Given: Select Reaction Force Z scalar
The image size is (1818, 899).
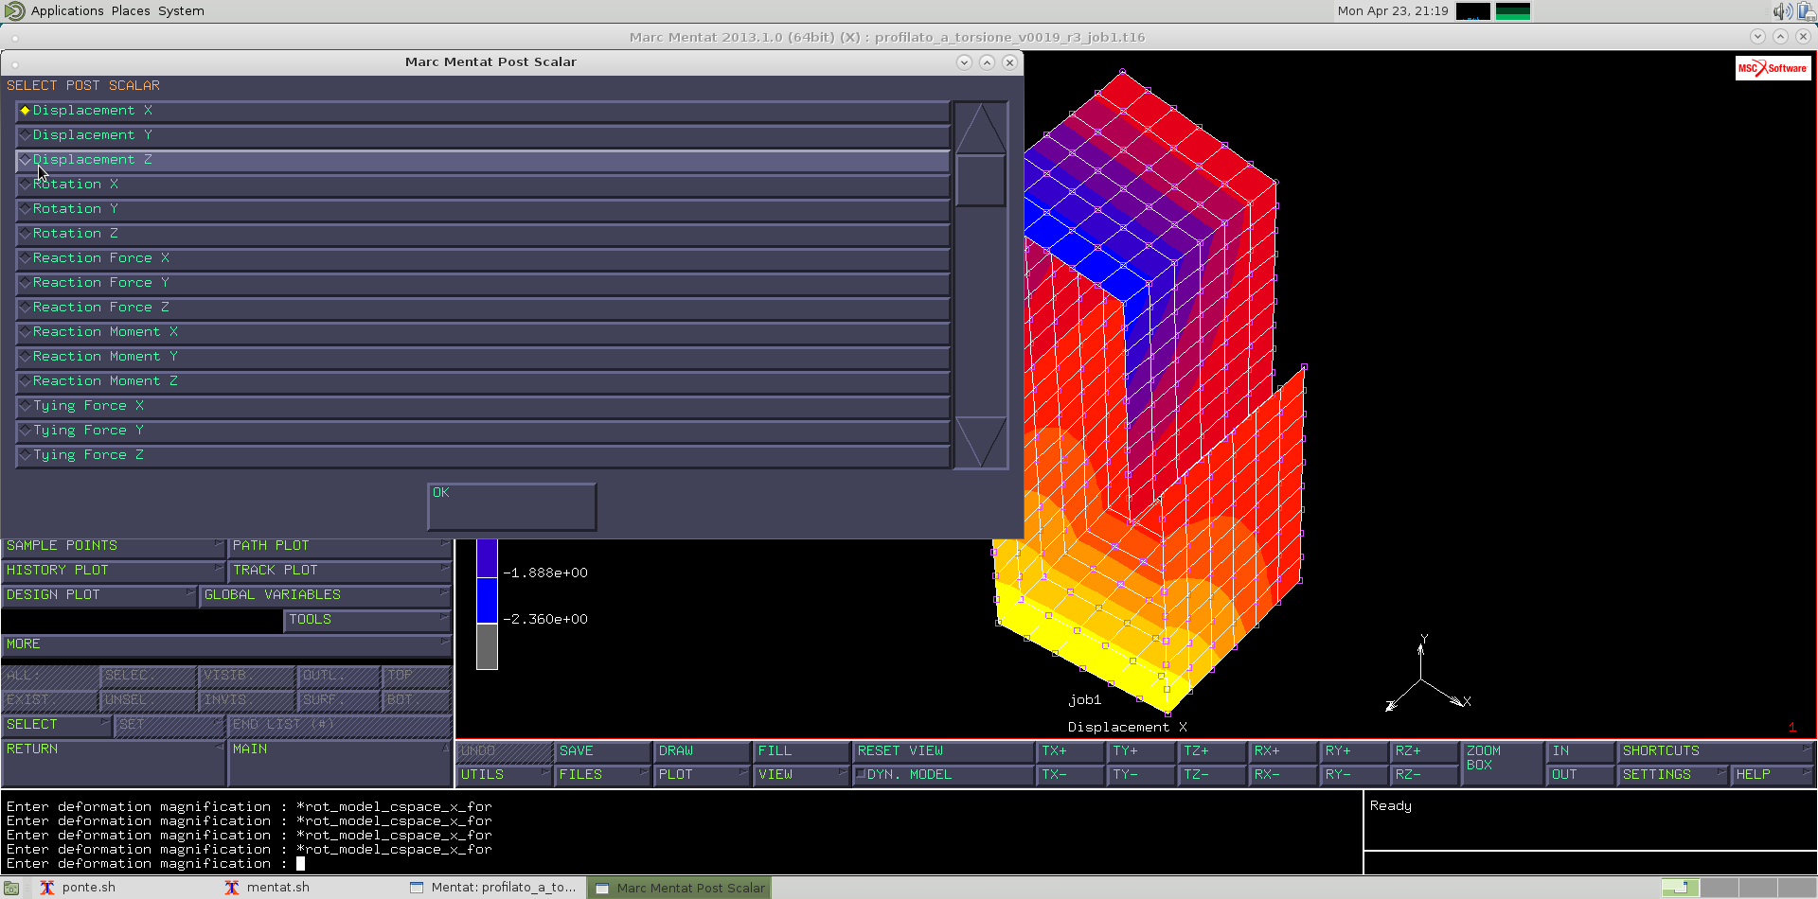Looking at the screenshot, I should click(x=483, y=308).
